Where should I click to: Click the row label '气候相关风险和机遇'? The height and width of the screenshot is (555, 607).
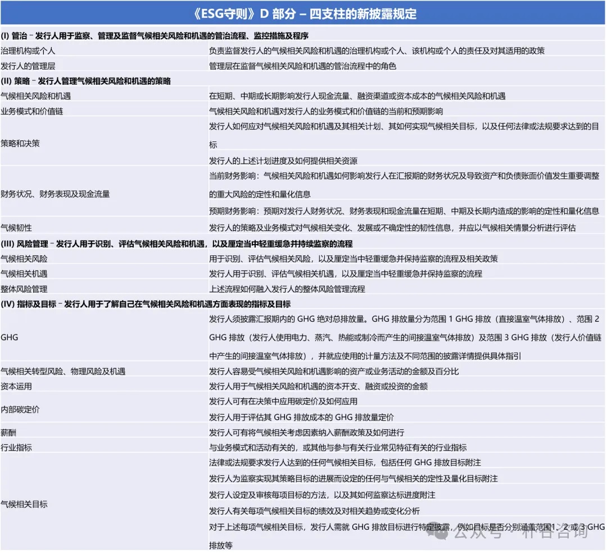point(35,96)
